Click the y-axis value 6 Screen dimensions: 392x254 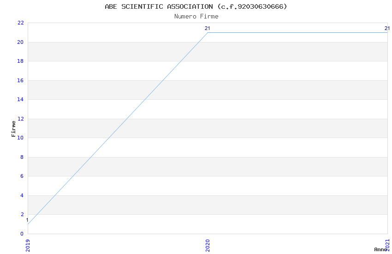[22, 176]
